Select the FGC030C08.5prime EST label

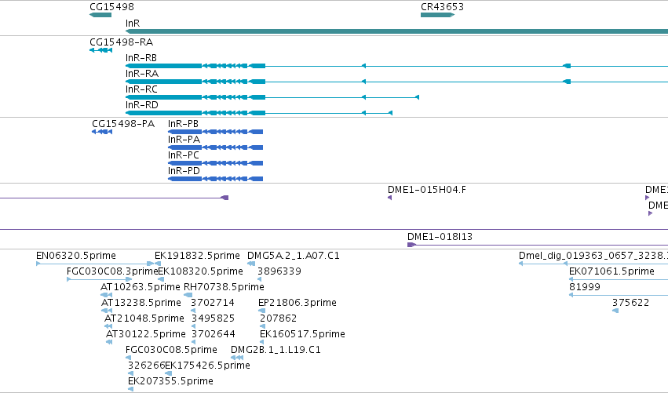pos(171,350)
